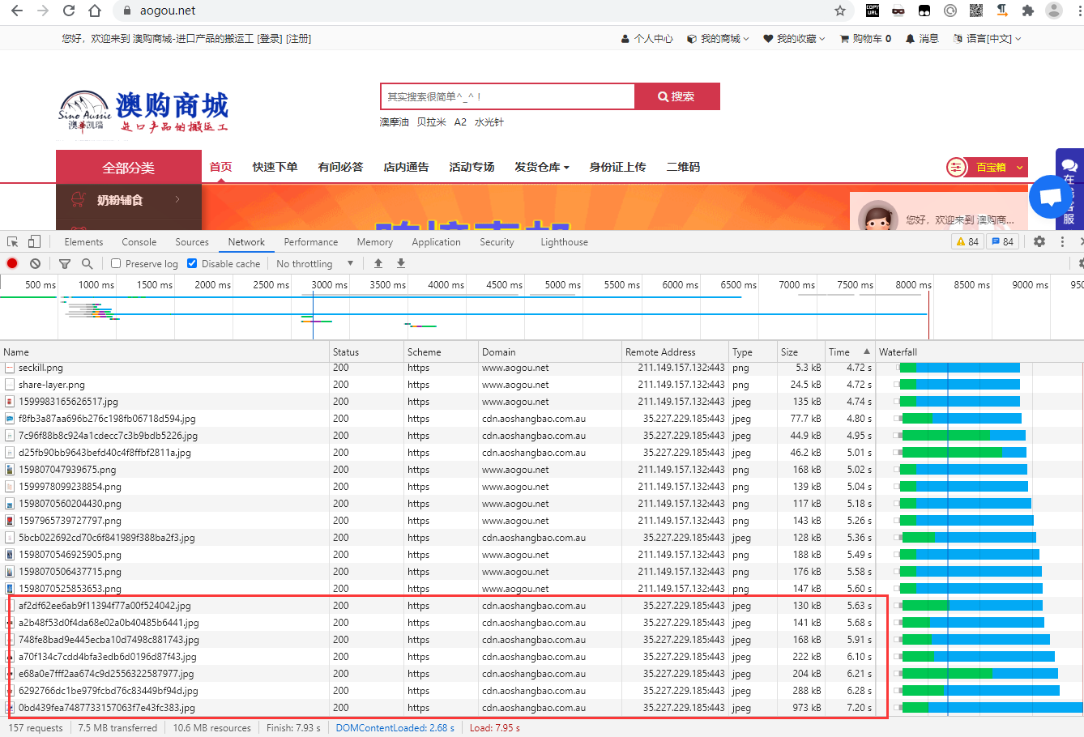
Task: Open 身份证上传 navigation link
Action: [x=617, y=167]
